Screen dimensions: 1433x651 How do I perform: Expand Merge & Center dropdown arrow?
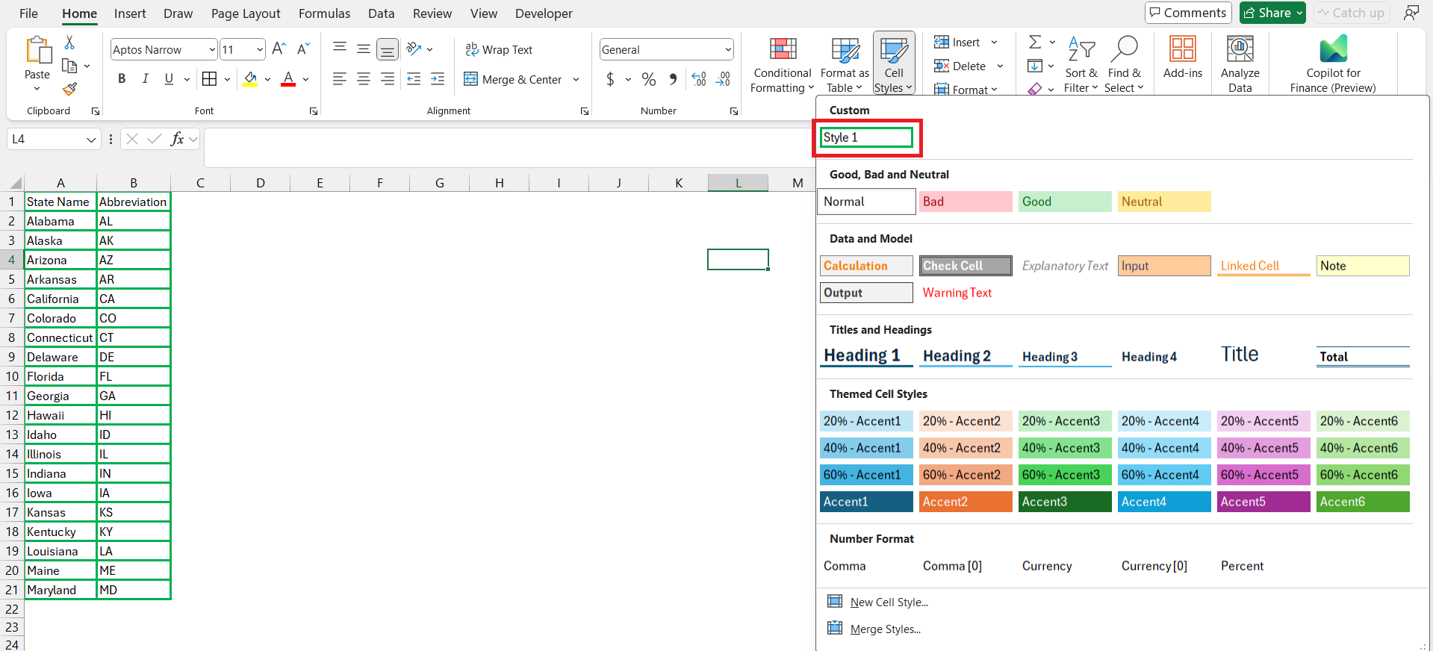(x=576, y=79)
